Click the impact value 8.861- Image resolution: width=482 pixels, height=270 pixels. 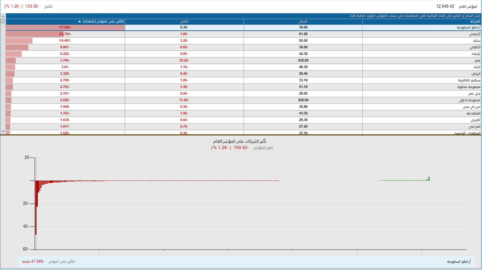(x=65, y=47)
